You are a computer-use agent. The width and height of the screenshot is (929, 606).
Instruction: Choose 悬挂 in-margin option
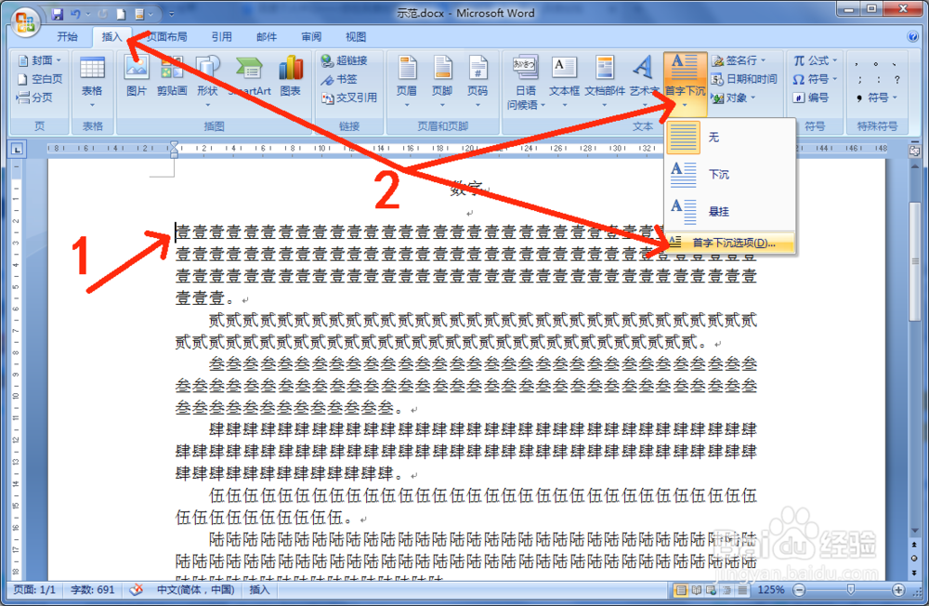729,211
